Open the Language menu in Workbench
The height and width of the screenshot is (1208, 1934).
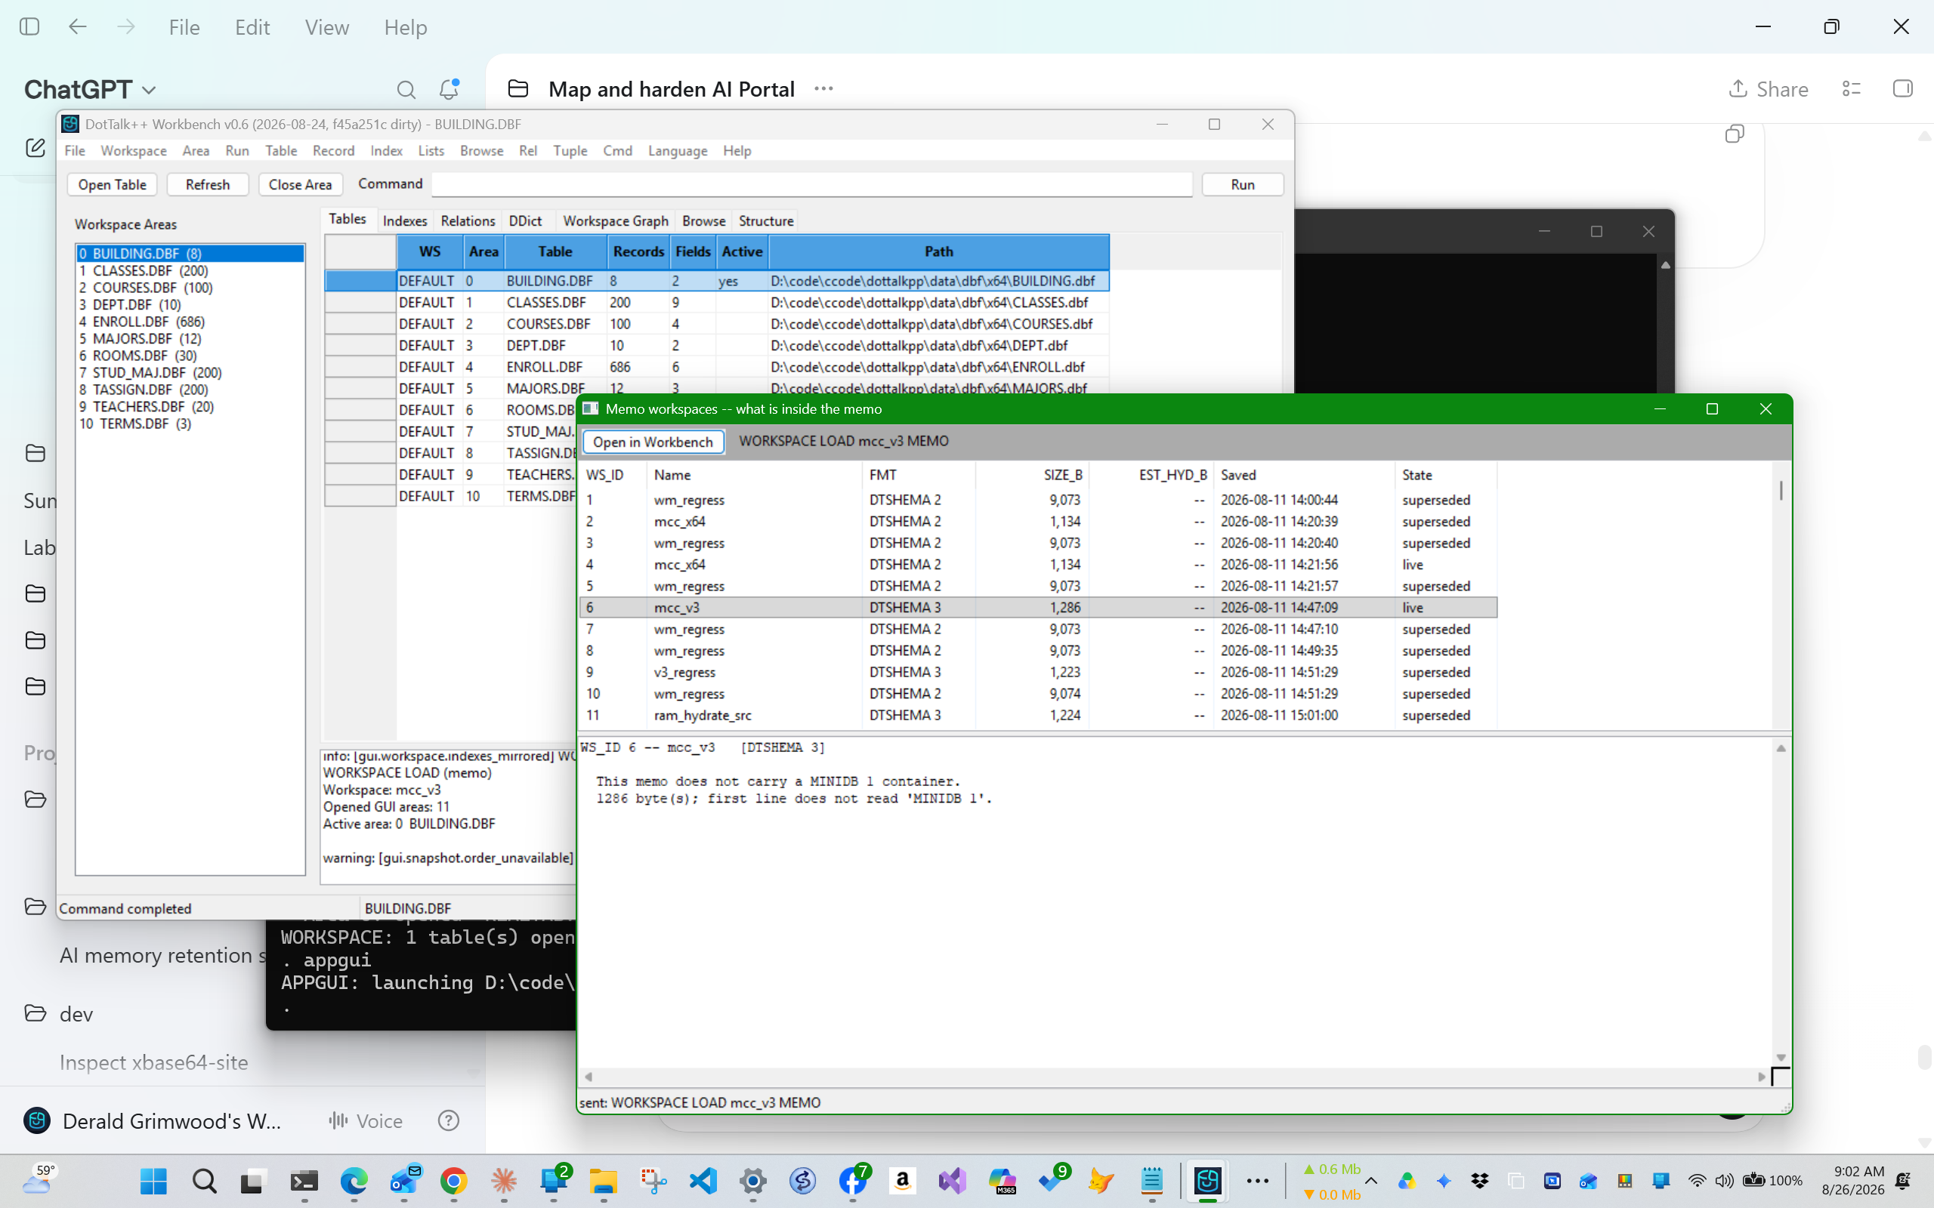tap(677, 150)
